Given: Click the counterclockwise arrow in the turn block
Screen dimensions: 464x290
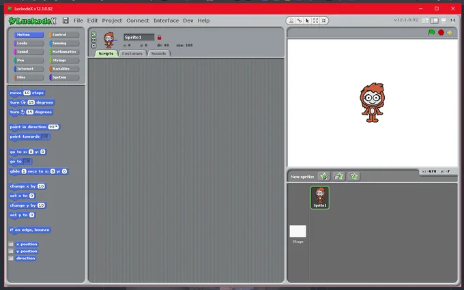Looking at the screenshot, I should (x=23, y=112).
